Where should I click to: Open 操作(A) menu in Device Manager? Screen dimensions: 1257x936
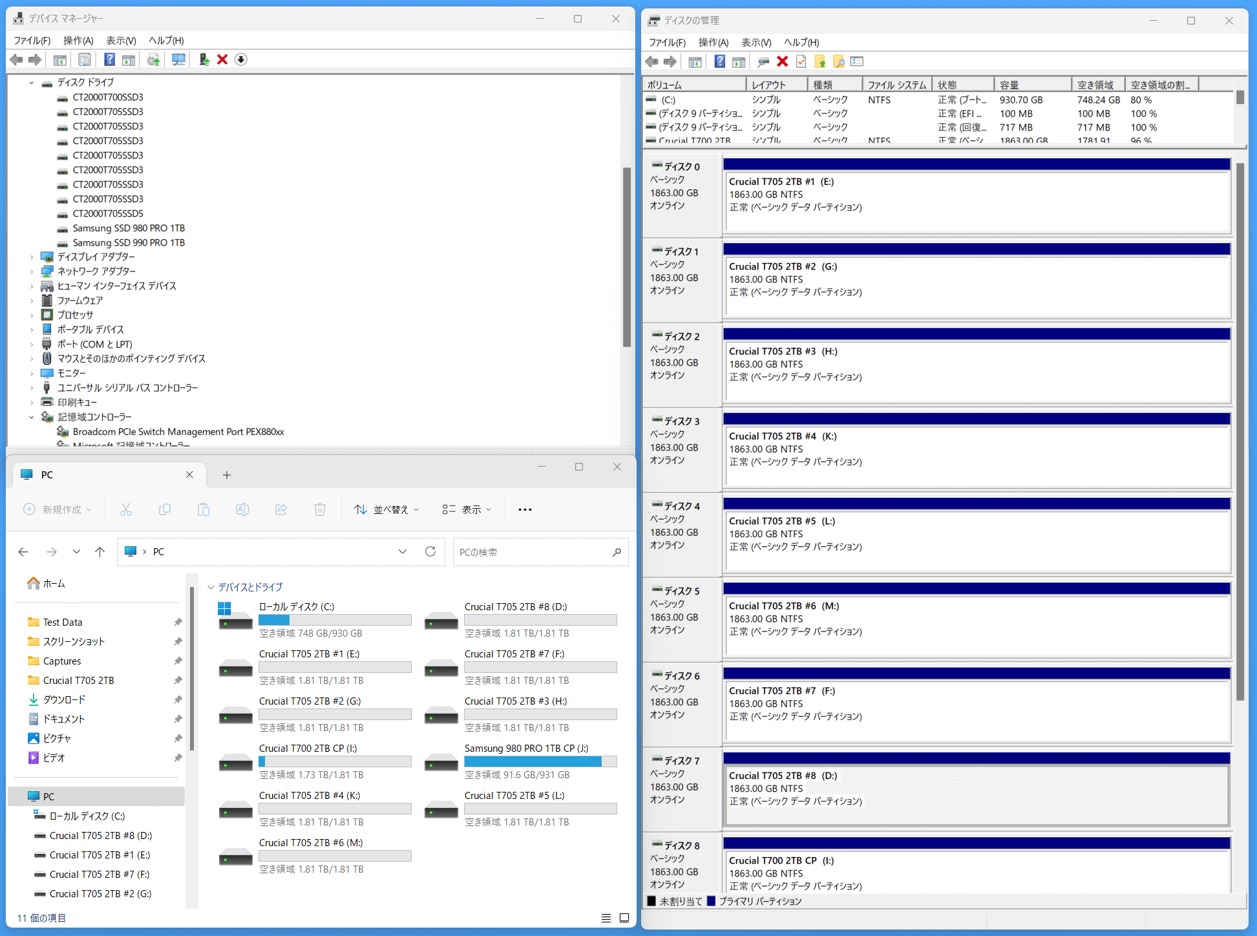point(78,40)
